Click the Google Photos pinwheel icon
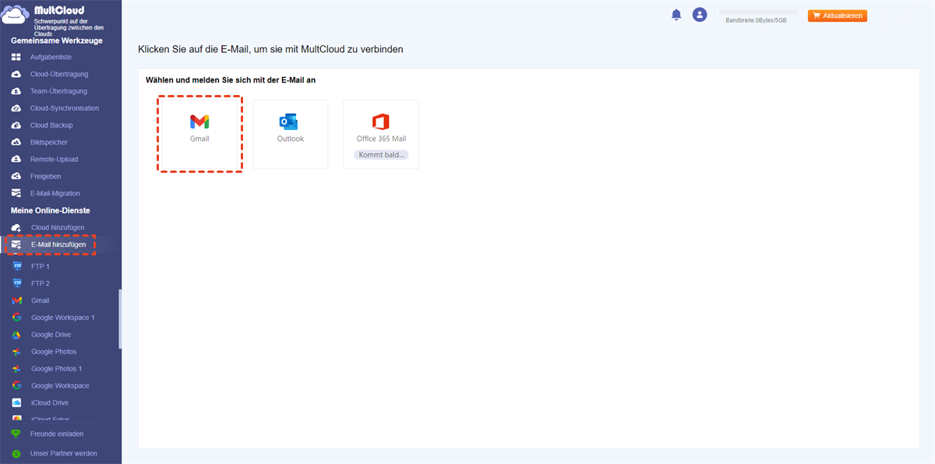Screen dimensions: 935x464 pos(16,352)
